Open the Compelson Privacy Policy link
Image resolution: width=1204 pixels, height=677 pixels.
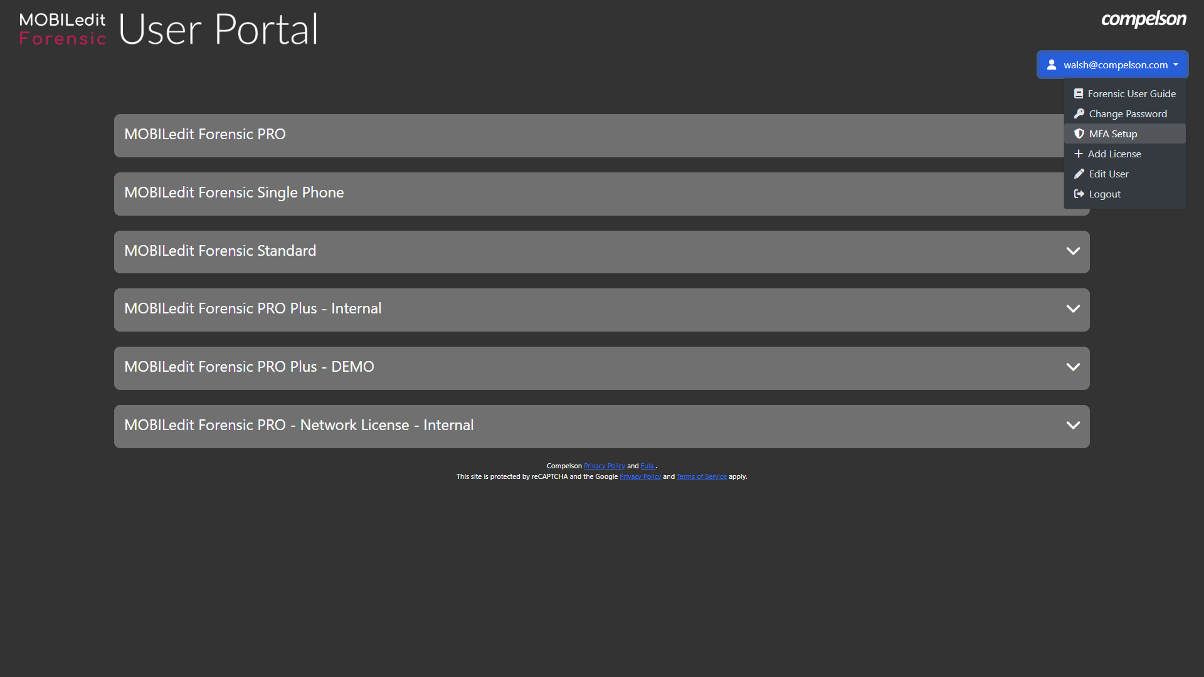[604, 466]
